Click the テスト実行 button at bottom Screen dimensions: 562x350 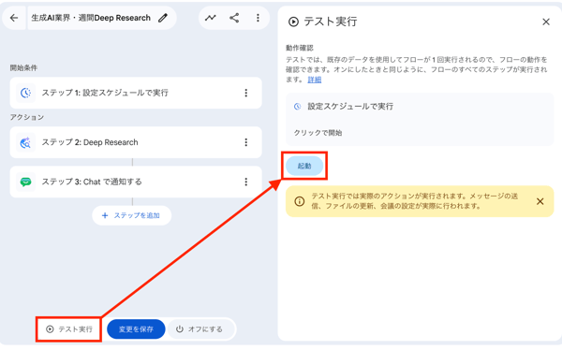[x=68, y=329]
